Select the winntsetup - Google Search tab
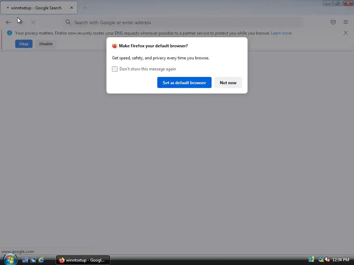This screenshot has width=354, height=265. (39, 8)
